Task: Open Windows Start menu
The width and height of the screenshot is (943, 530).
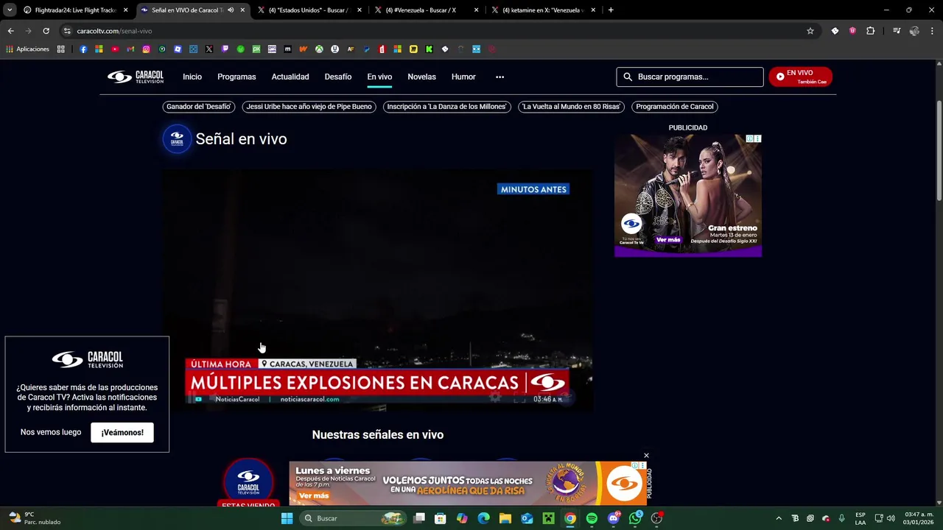Action: click(x=287, y=518)
